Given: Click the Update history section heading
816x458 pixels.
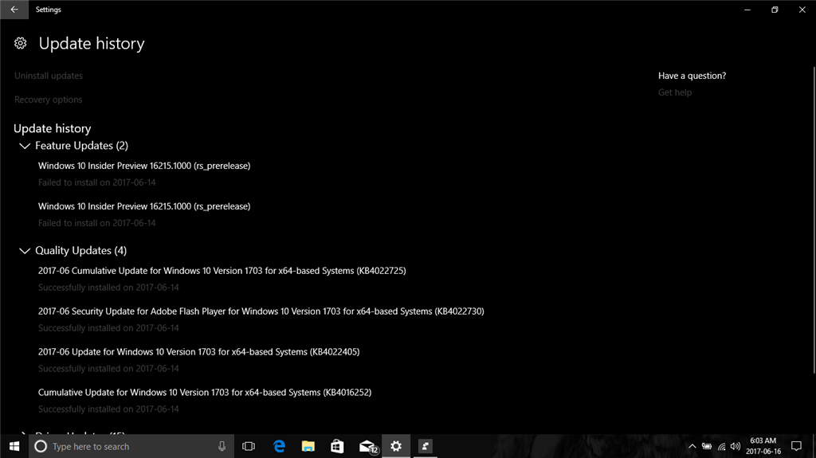Looking at the screenshot, I should point(52,128).
